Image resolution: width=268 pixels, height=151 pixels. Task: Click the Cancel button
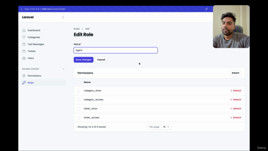pyautogui.click(x=101, y=60)
